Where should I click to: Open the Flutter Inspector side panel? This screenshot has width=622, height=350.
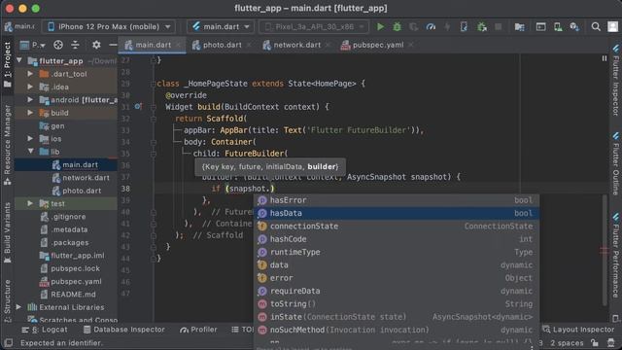615,80
